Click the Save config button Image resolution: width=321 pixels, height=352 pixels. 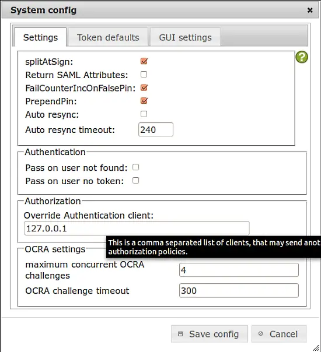pyautogui.click(x=210, y=334)
